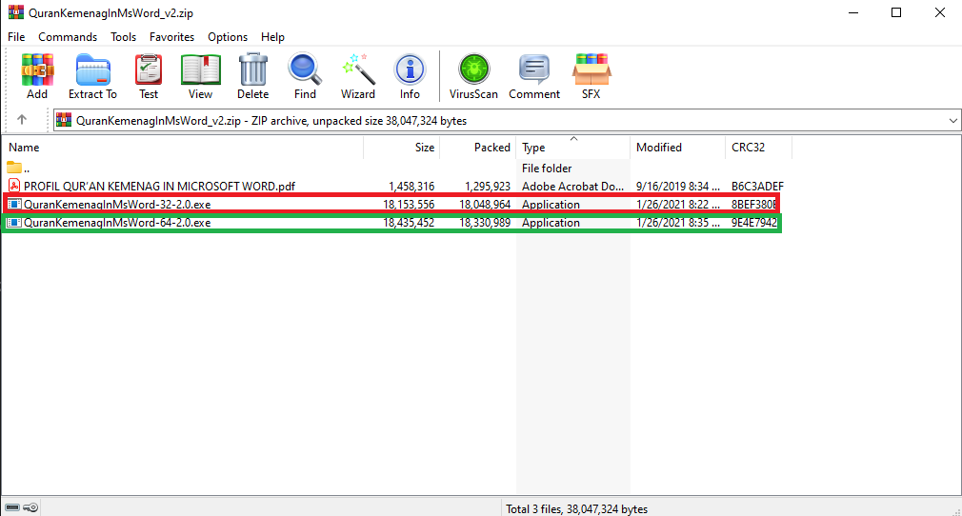Open the Options menu
Image resolution: width=962 pixels, height=516 pixels.
click(228, 37)
